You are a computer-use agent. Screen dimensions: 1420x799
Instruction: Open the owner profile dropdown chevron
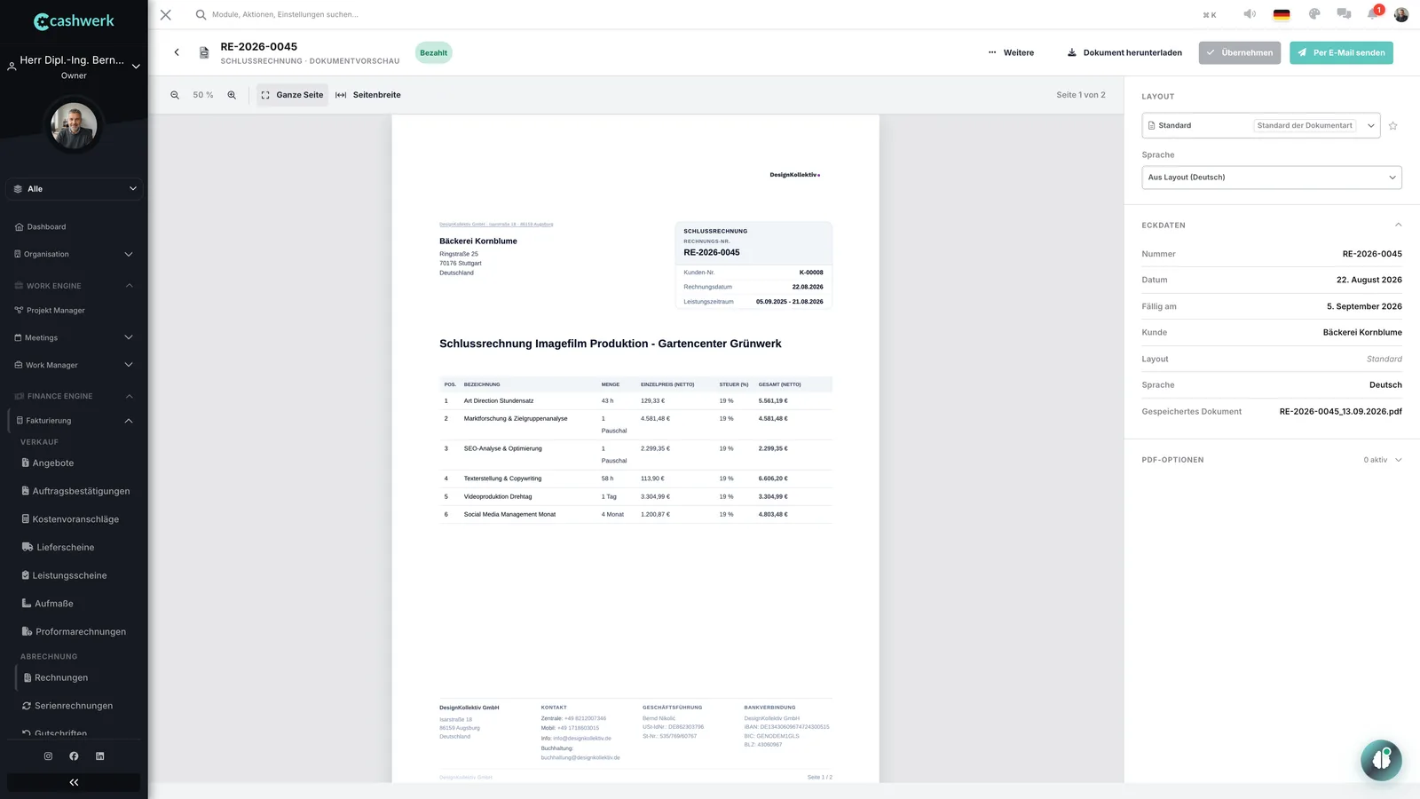pos(136,67)
